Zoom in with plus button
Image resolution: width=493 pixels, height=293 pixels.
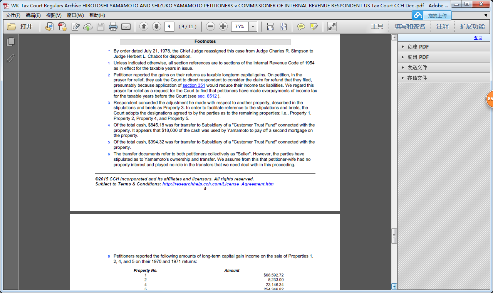click(223, 27)
